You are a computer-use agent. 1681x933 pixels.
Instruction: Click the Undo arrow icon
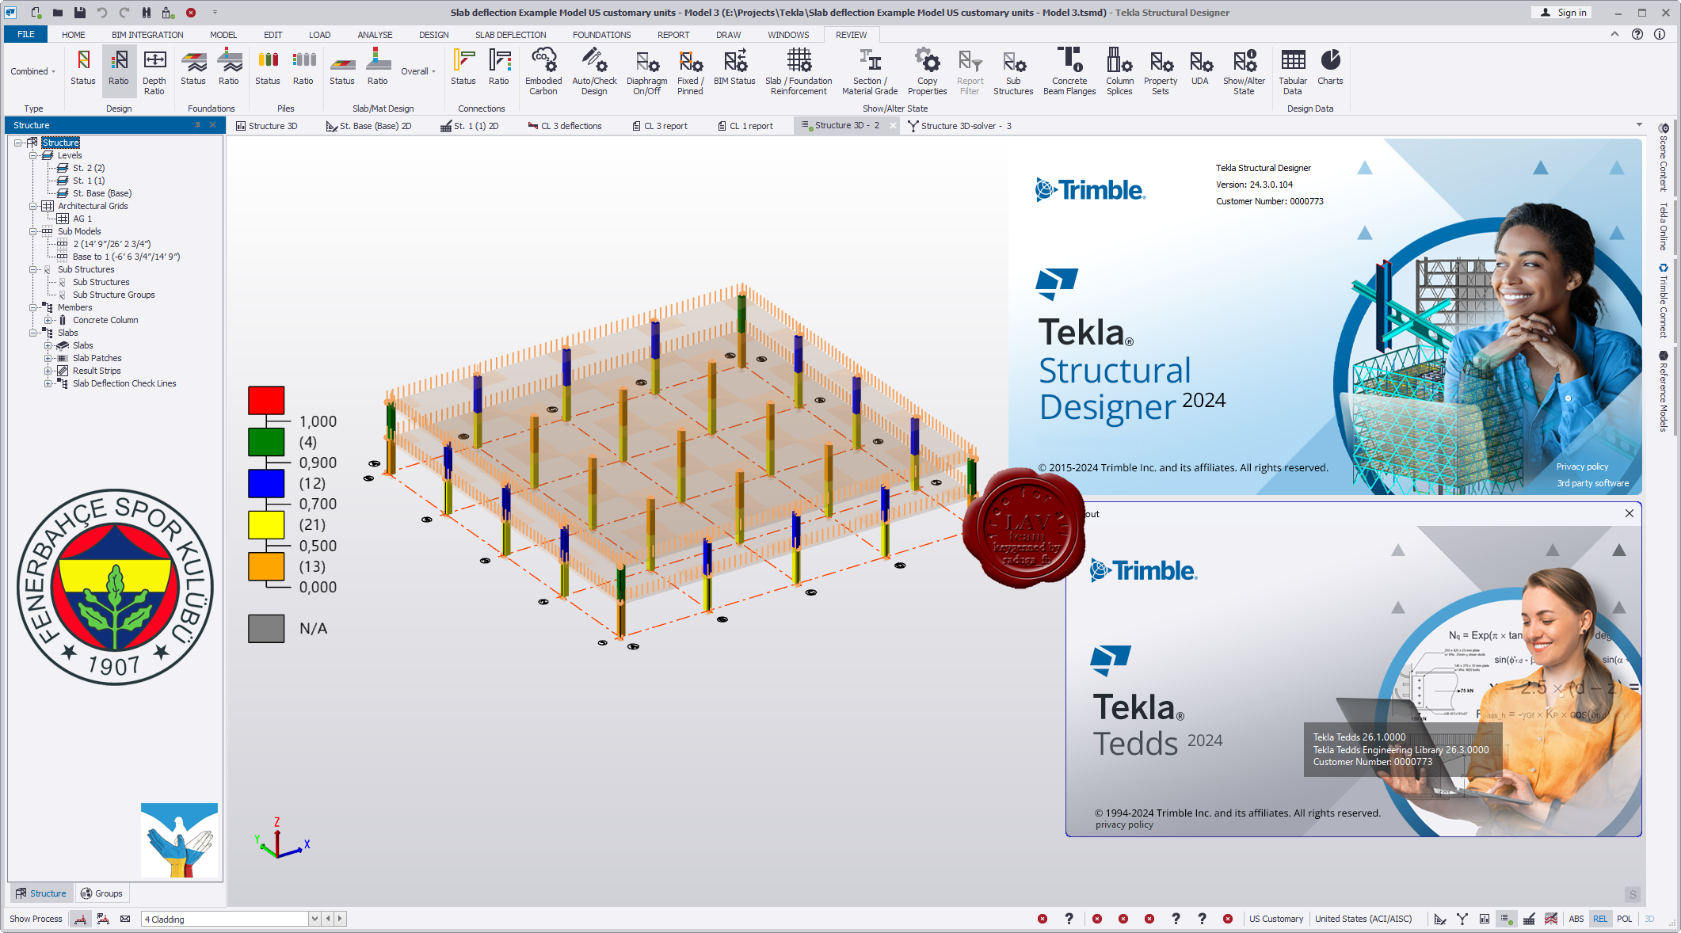pyautogui.click(x=102, y=12)
